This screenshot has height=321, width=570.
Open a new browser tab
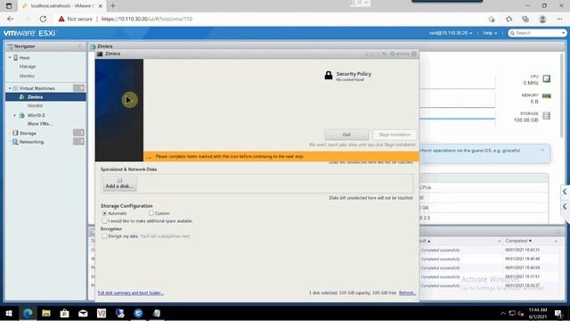click(113, 6)
